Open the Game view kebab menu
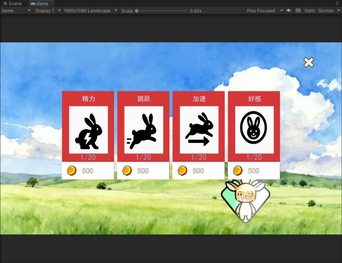 (337, 3)
